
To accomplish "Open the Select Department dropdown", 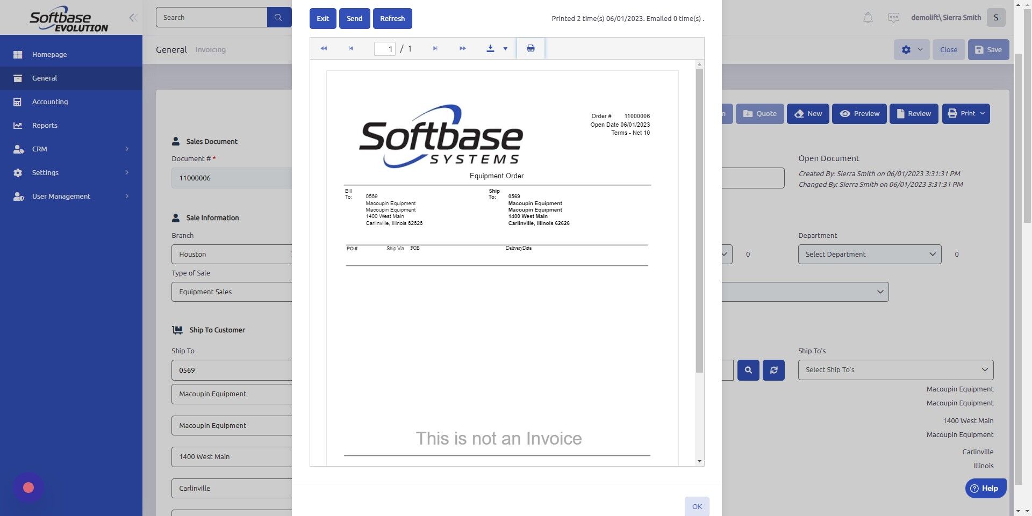I will 870,254.
